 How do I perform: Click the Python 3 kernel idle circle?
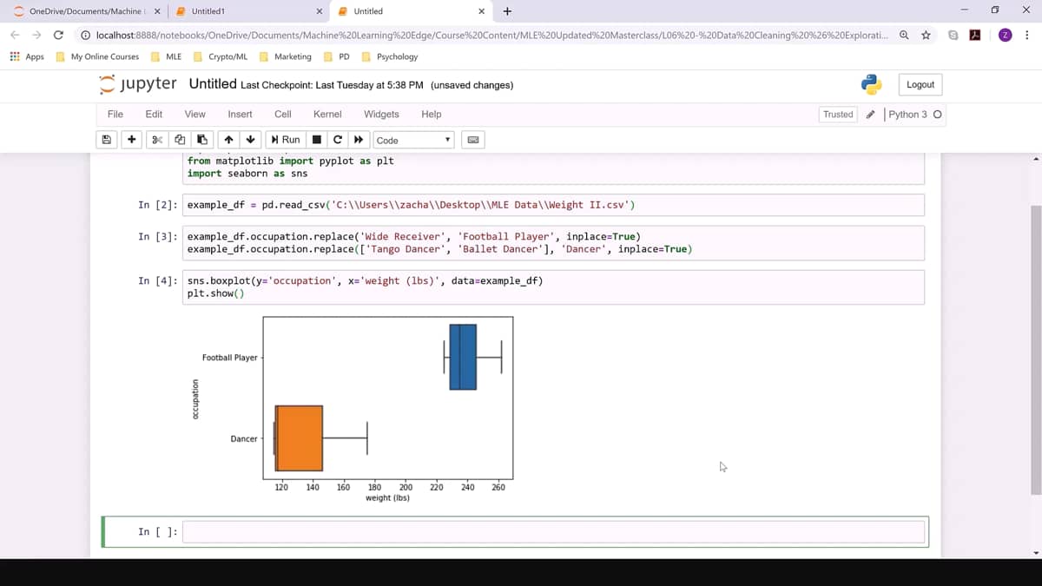(938, 115)
